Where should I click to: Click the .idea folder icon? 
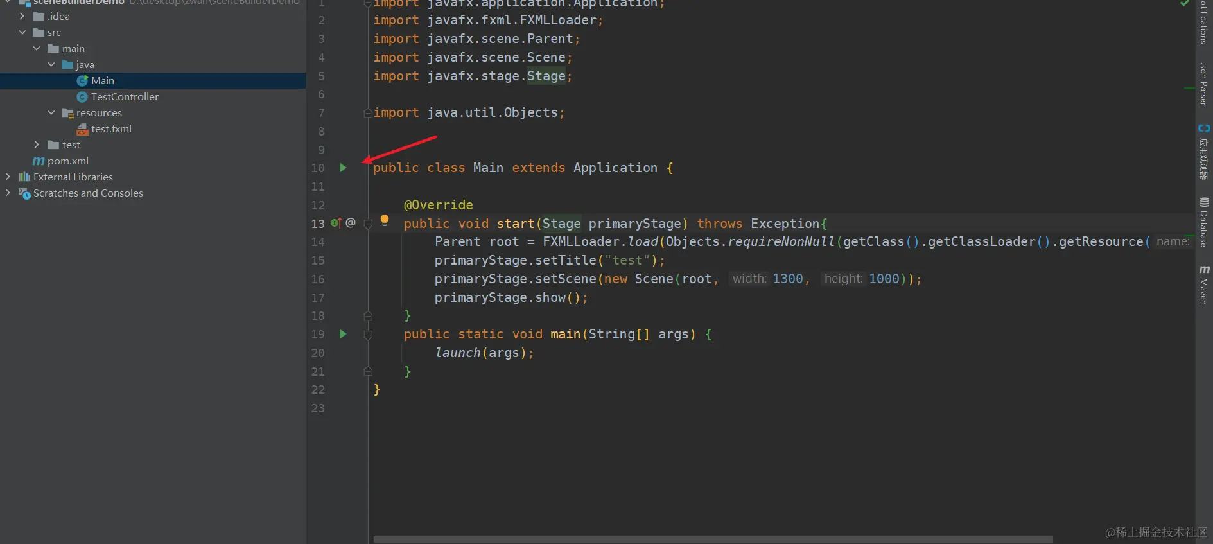(39, 16)
